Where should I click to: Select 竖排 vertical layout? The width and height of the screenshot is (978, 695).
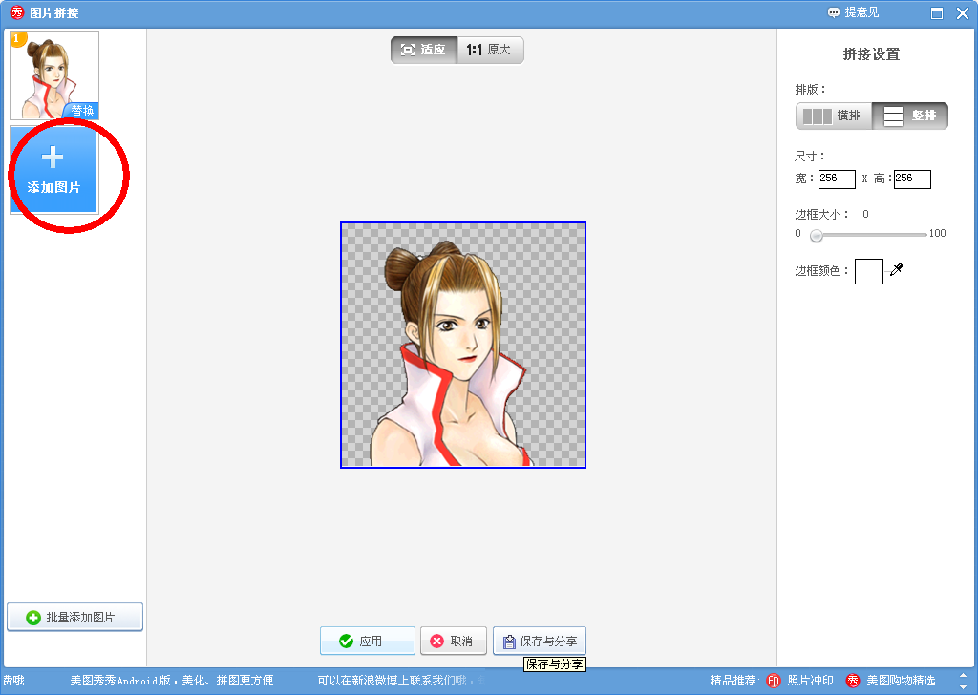point(910,116)
